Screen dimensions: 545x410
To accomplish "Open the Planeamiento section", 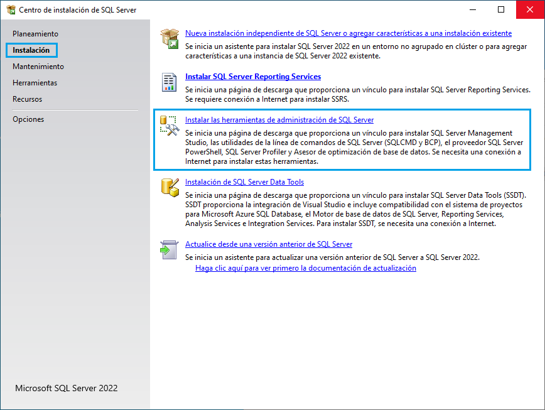I will tap(35, 33).
